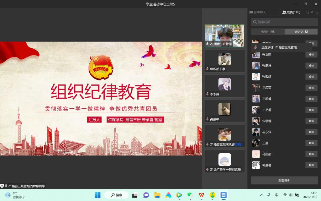Open the panel's hamburger menu
This screenshot has height=201, width=321.
(317, 12)
